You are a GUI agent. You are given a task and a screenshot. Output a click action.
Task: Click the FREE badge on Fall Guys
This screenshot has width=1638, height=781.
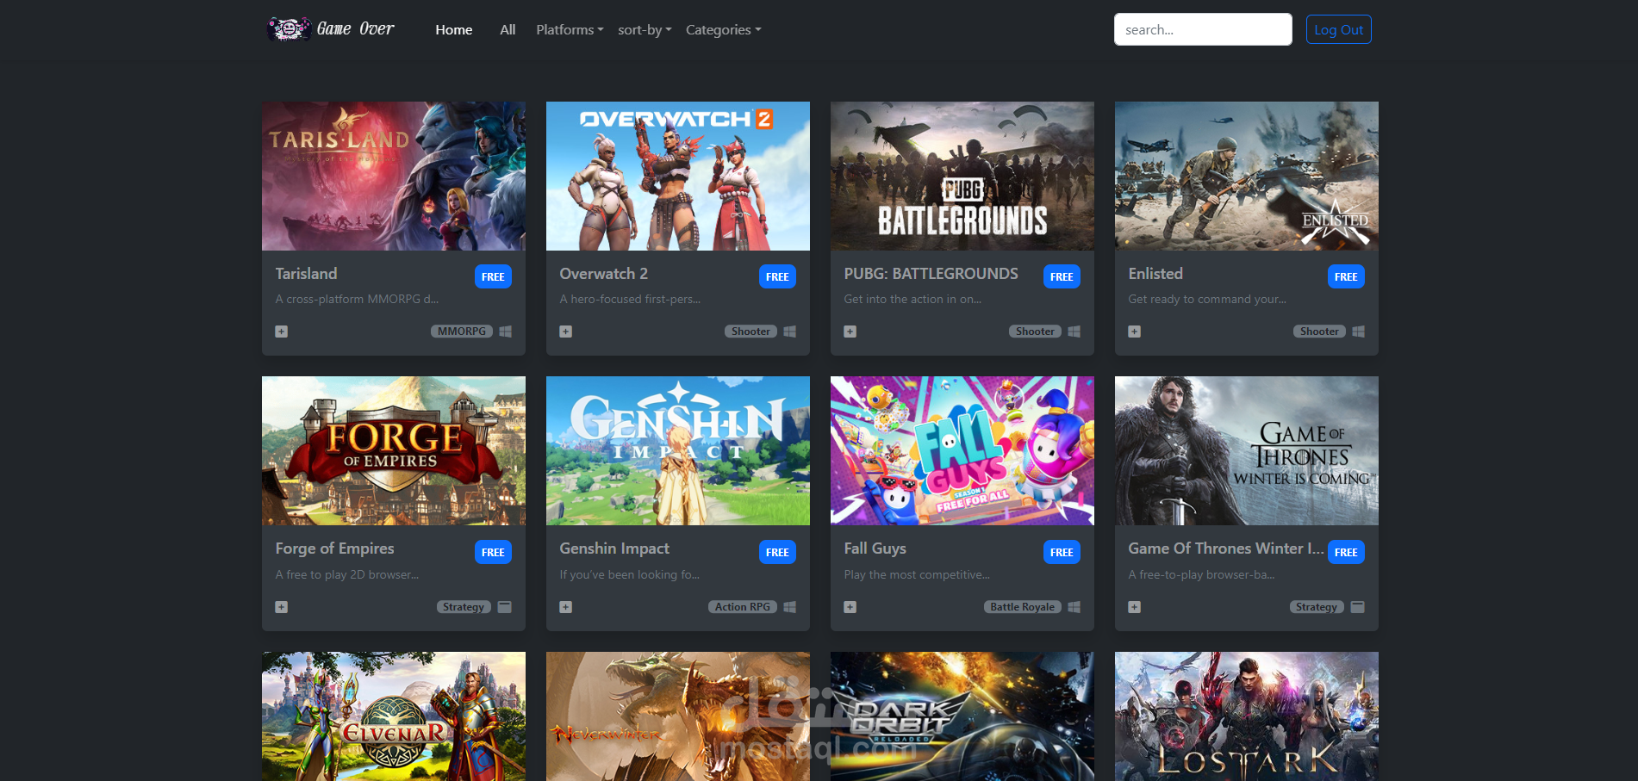[1062, 552]
